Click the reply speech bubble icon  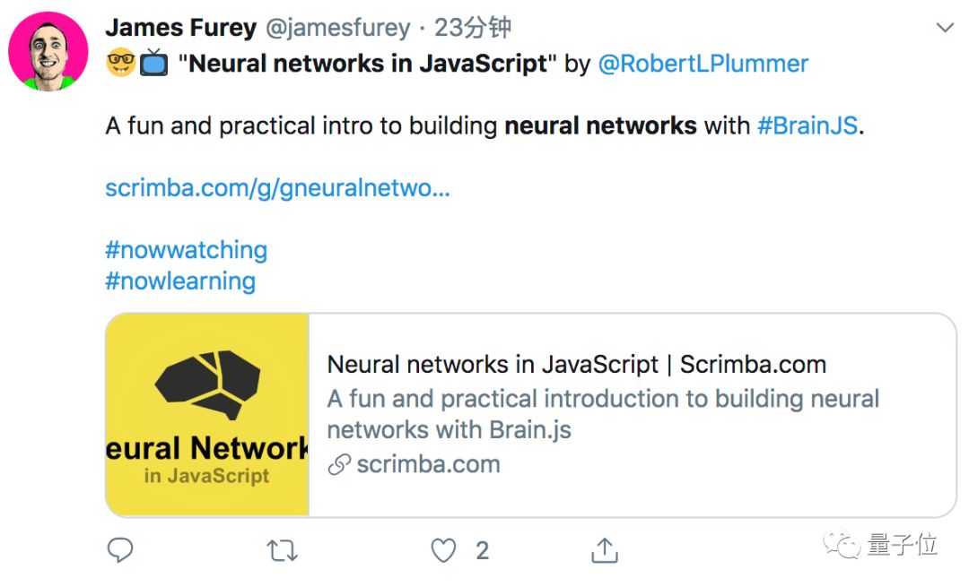(x=120, y=549)
